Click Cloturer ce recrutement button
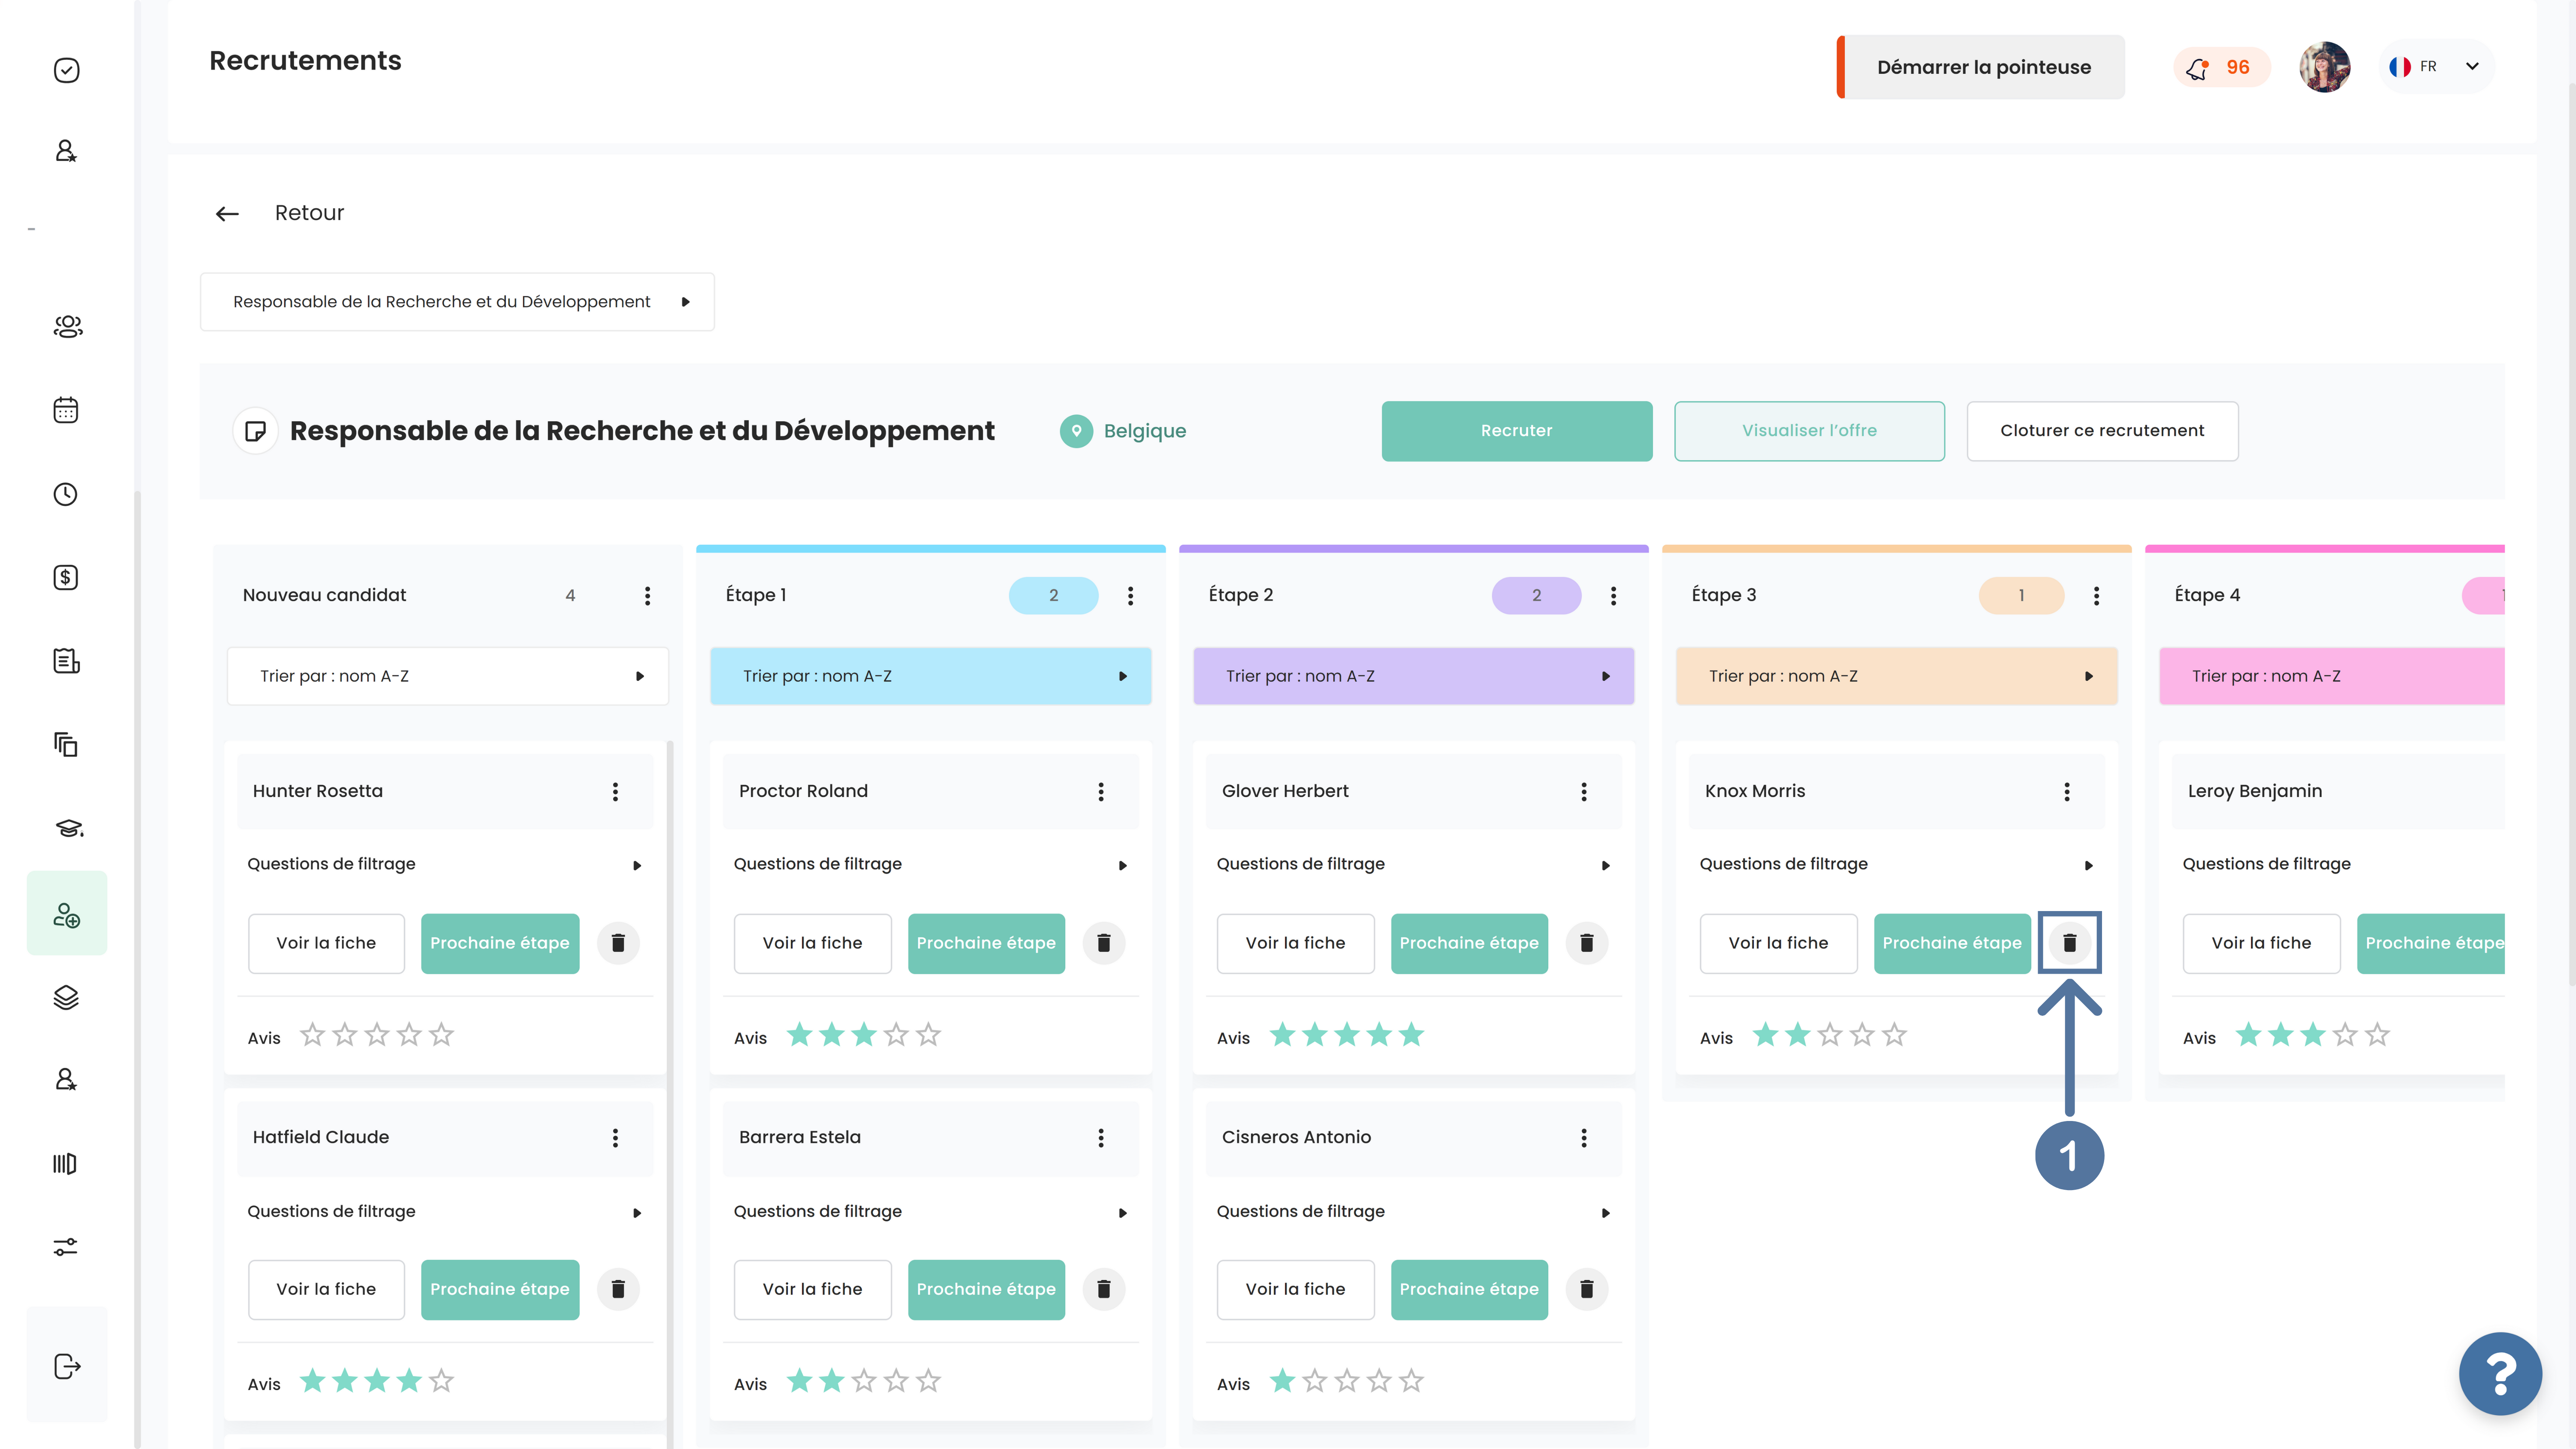 point(2102,431)
